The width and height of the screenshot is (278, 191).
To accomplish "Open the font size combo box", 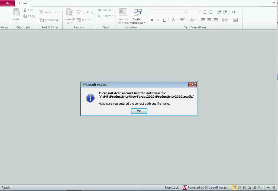I will pyautogui.click(x=194, y=12).
